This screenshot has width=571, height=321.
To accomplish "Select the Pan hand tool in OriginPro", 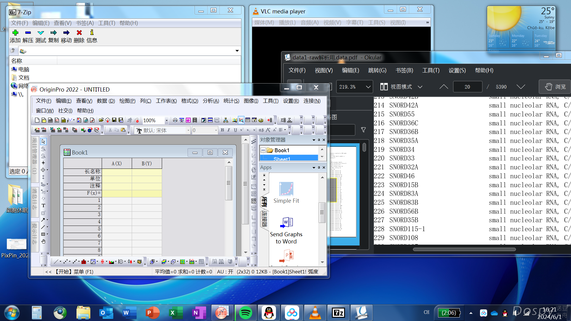I will tap(43, 241).
